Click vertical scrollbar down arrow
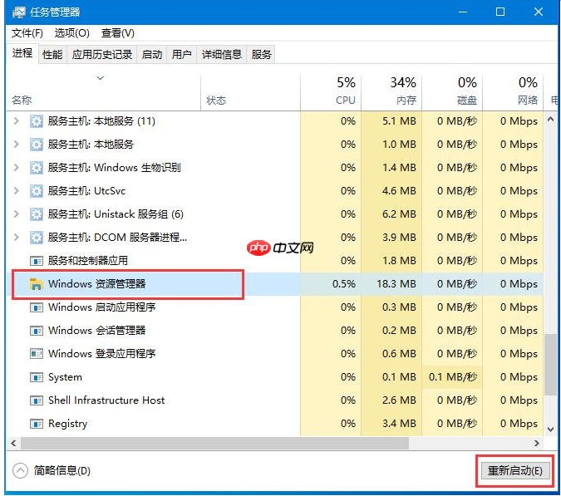Viewport: 561px width, 496px height. pyautogui.click(x=551, y=430)
